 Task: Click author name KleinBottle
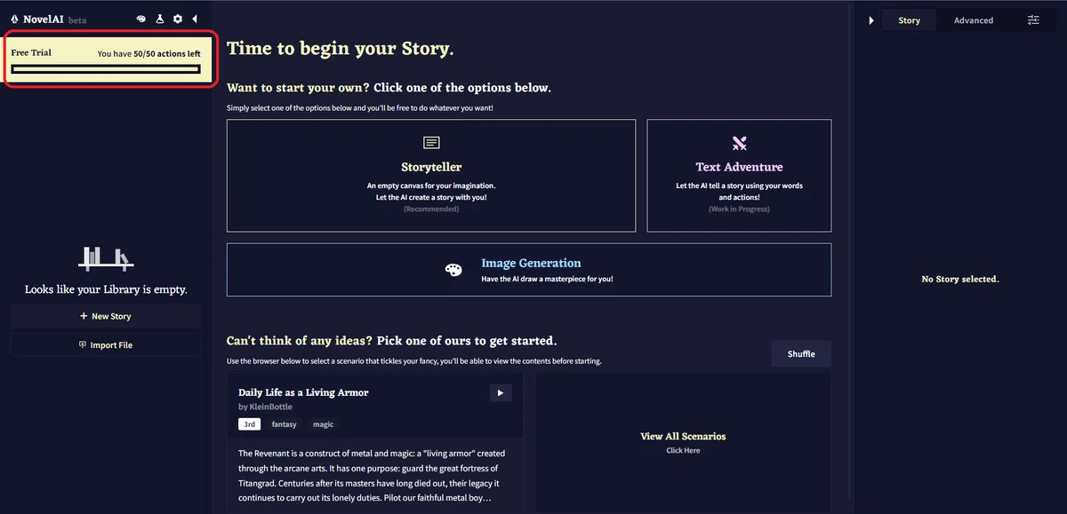(265, 407)
